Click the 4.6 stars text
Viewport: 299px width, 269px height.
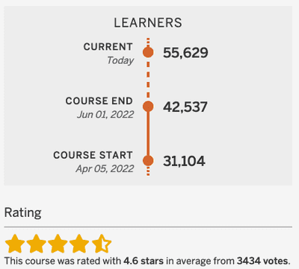tap(144, 261)
